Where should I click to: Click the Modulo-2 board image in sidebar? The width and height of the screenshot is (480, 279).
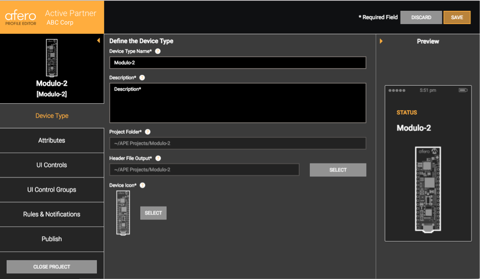pos(52,58)
